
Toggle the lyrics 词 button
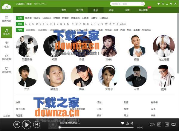tap(159, 124)
